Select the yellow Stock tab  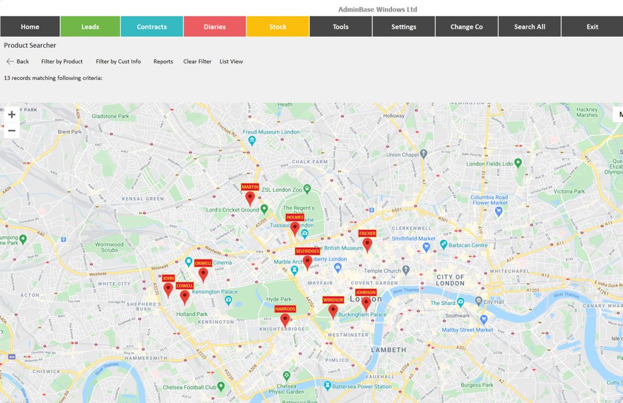(x=278, y=27)
